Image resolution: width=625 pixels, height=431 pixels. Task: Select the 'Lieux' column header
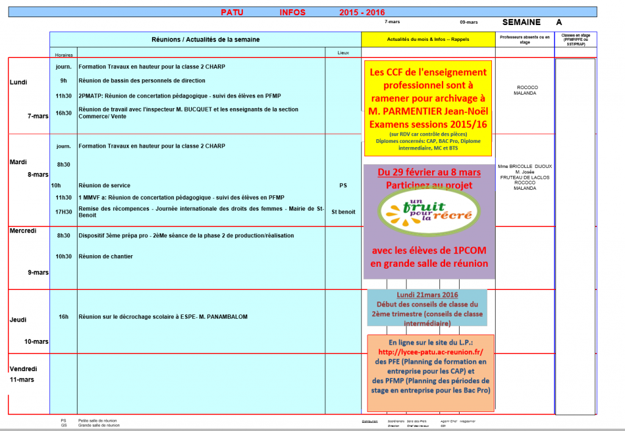click(x=343, y=53)
